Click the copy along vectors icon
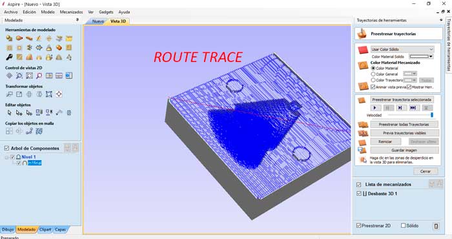The width and height of the screenshot is (452, 239). (x=29, y=131)
